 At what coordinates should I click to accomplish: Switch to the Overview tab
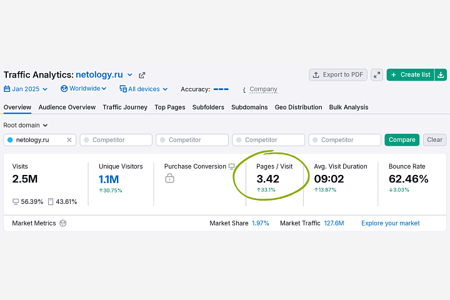(x=17, y=107)
